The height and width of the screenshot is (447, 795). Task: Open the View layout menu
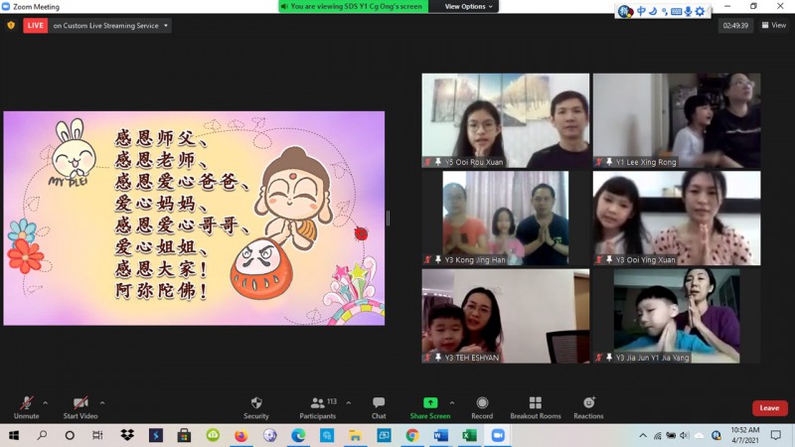[774, 26]
